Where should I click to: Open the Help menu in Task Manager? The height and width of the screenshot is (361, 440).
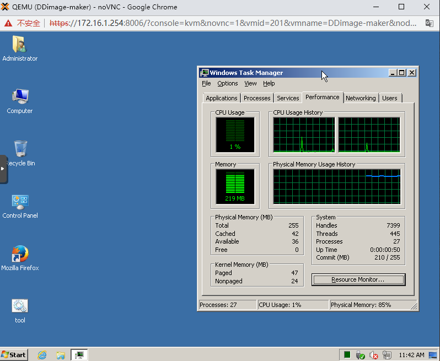[x=269, y=83]
